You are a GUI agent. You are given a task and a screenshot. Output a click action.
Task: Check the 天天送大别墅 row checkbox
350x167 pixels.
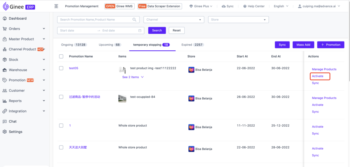click(61, 147)
